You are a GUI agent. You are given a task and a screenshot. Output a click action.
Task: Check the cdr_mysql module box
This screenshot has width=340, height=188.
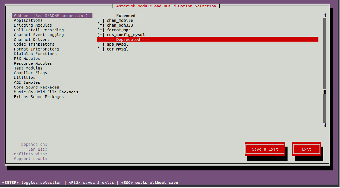(101, 49)
